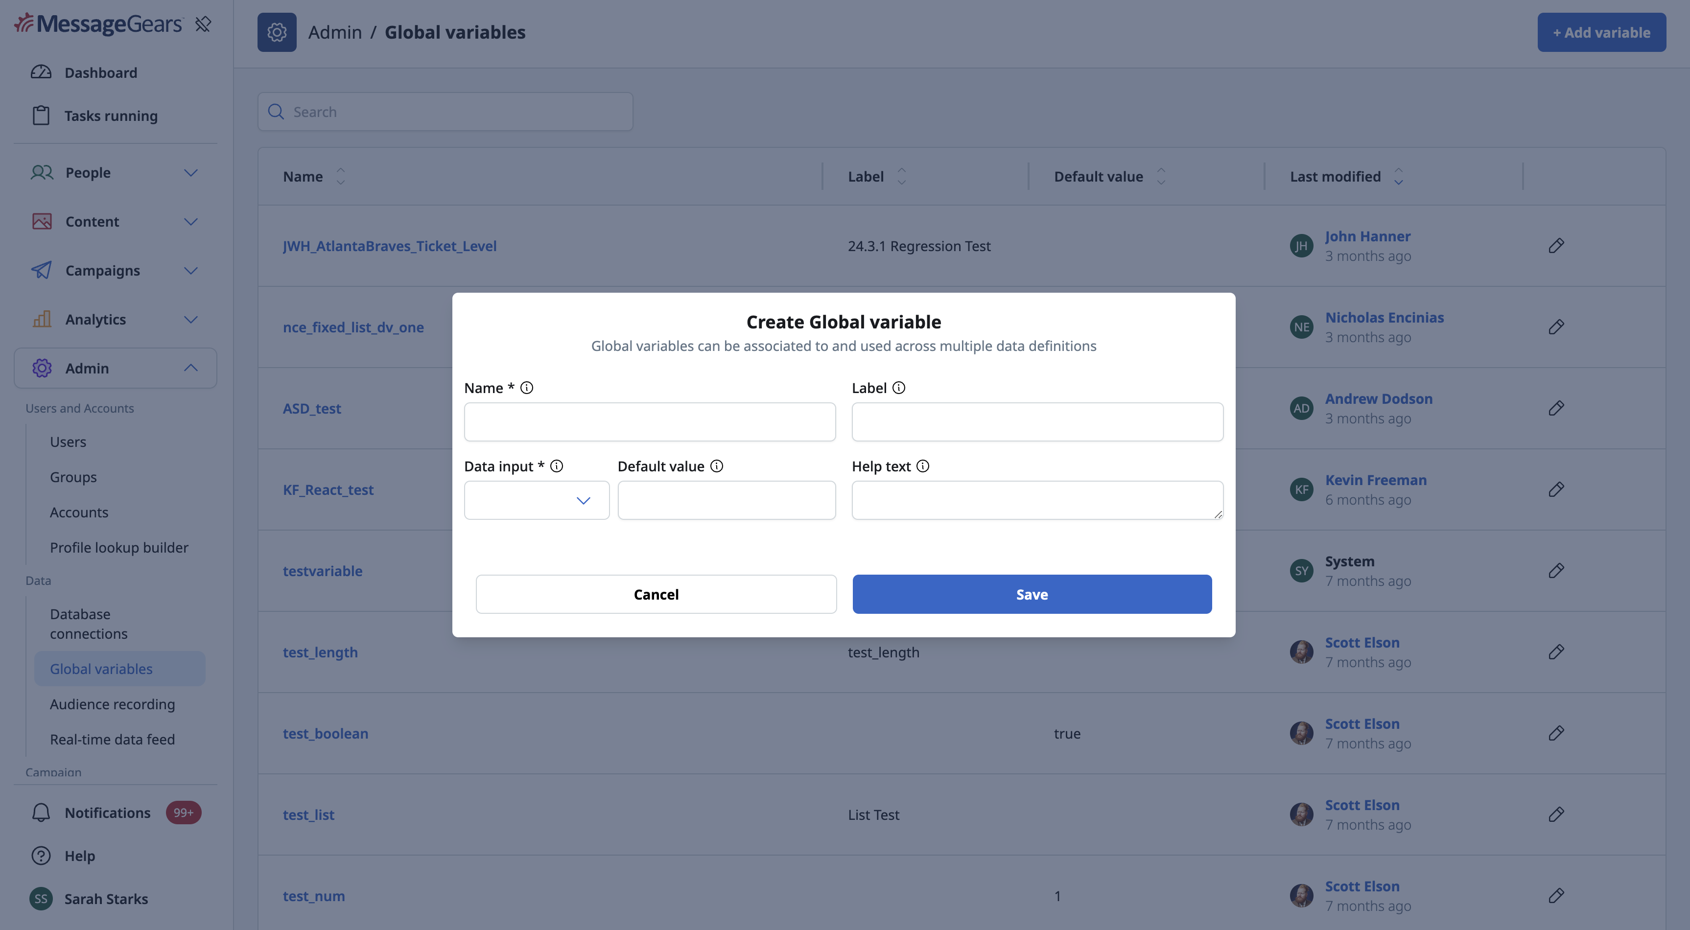The height and width of the screenshot is (930, 1690).
Task: Open the test_num variable link
Action: pos(314,896)
